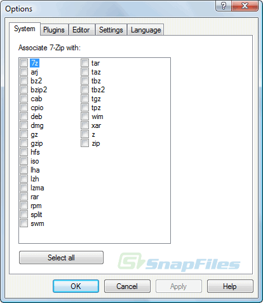The width and height of the screenshot is (263, 303).
Task: Check the cab checkbox
Action: [x=24, y=99]
